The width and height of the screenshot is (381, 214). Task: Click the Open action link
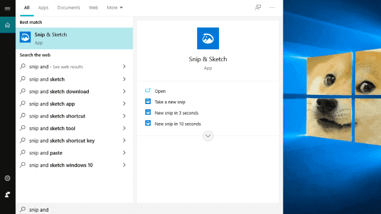[160, 91]
